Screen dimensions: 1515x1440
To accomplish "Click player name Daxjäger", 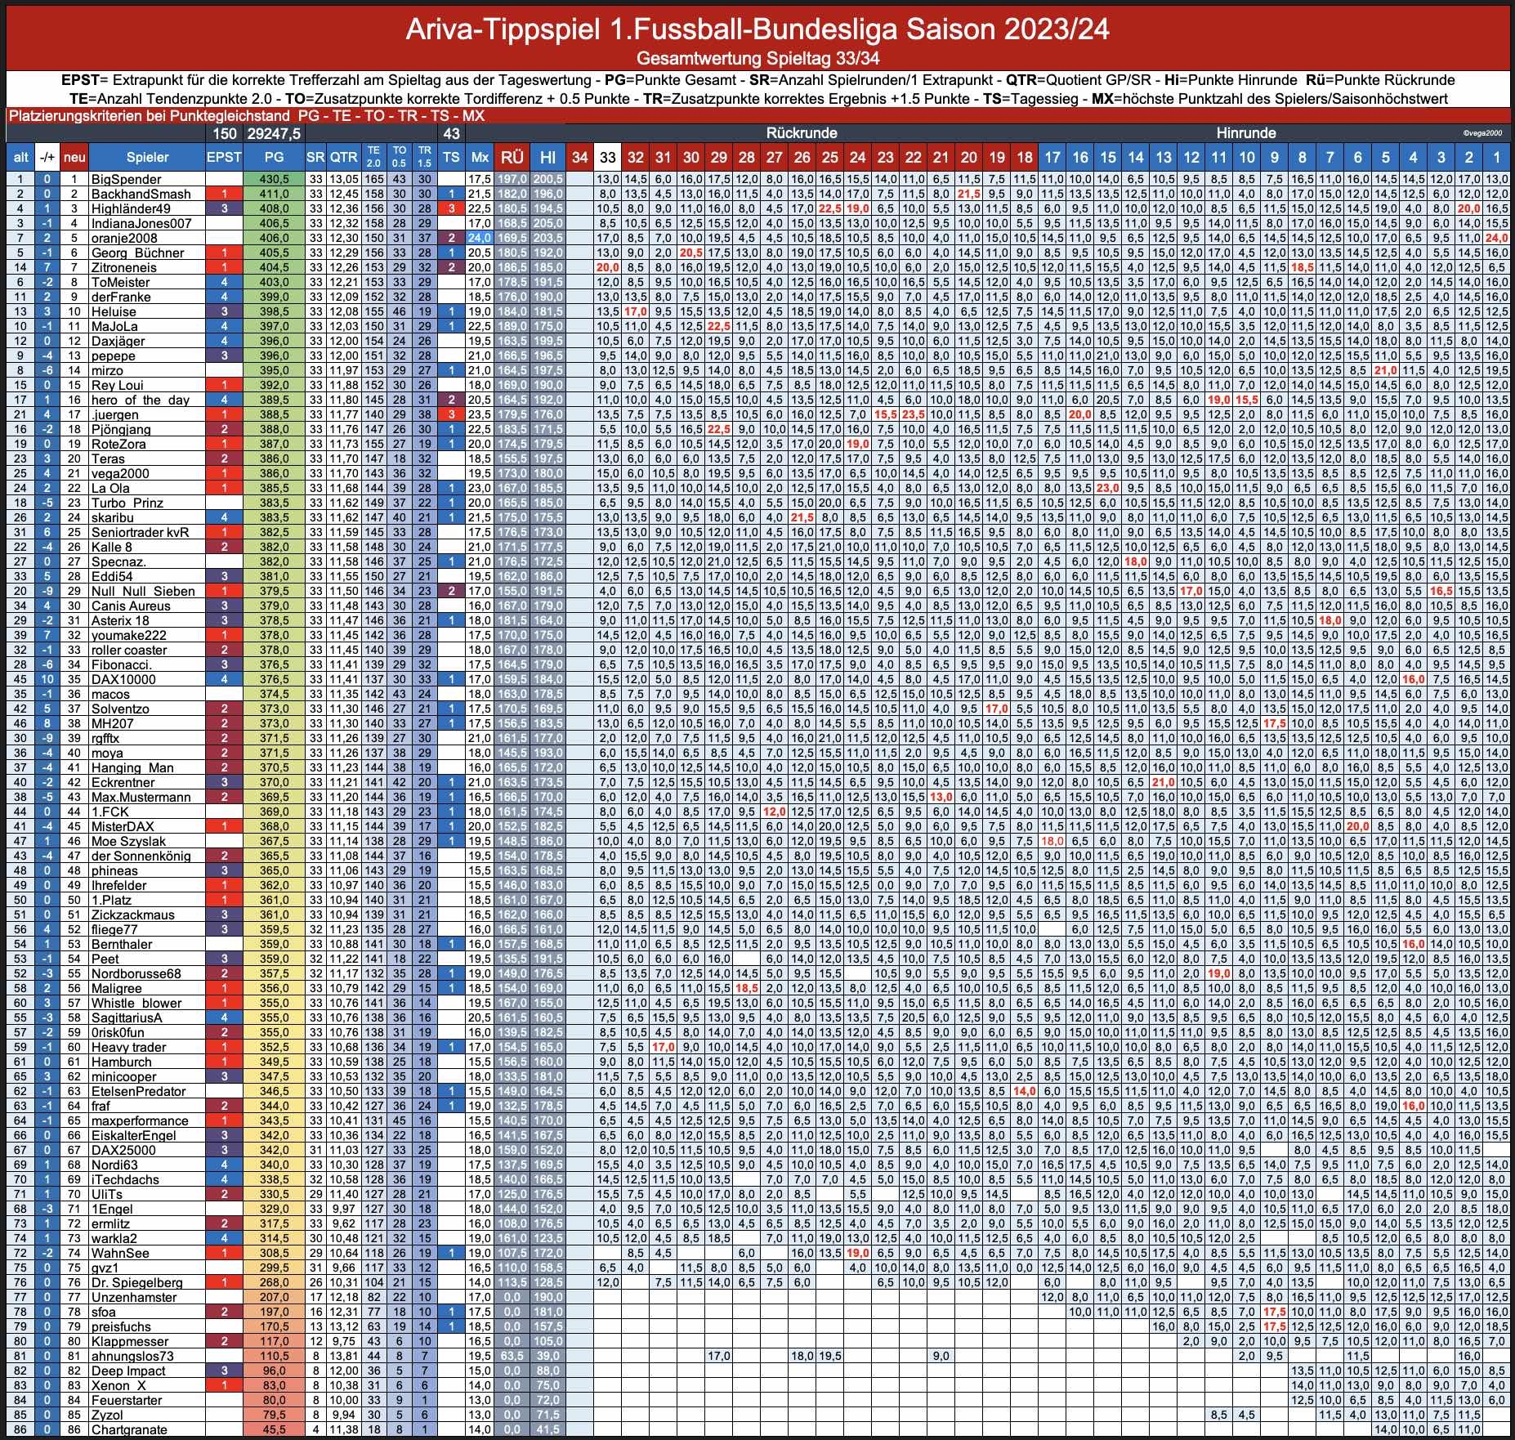I will (118, 341).
